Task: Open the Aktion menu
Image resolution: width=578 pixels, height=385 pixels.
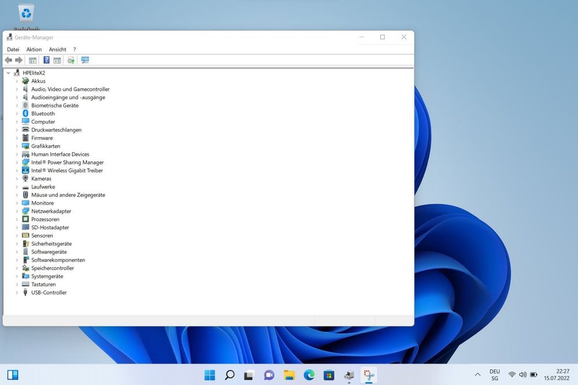Action: [x=34, y=49]
